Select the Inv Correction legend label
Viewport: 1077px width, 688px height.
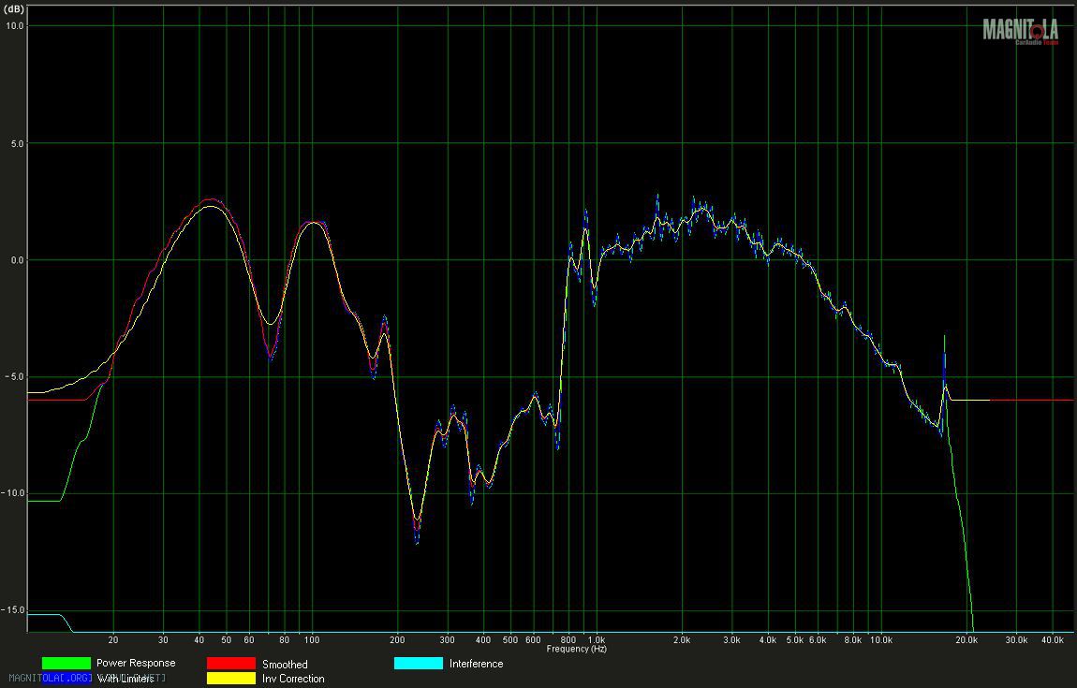coord(293,679)
